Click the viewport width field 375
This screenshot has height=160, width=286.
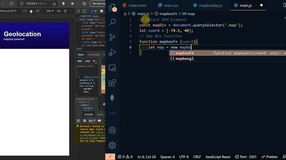25,11
